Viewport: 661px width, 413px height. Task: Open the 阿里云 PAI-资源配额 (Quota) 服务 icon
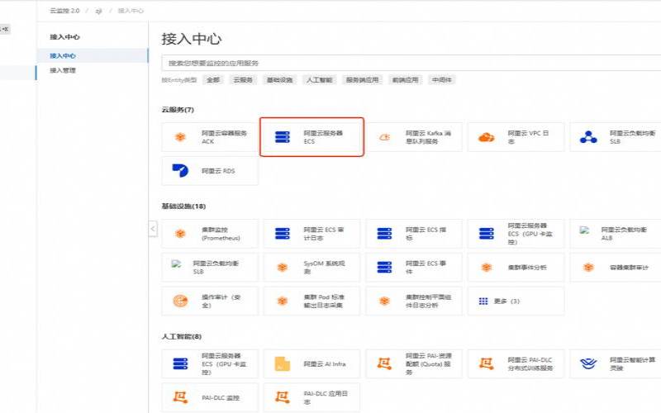[x=384, y=363]
